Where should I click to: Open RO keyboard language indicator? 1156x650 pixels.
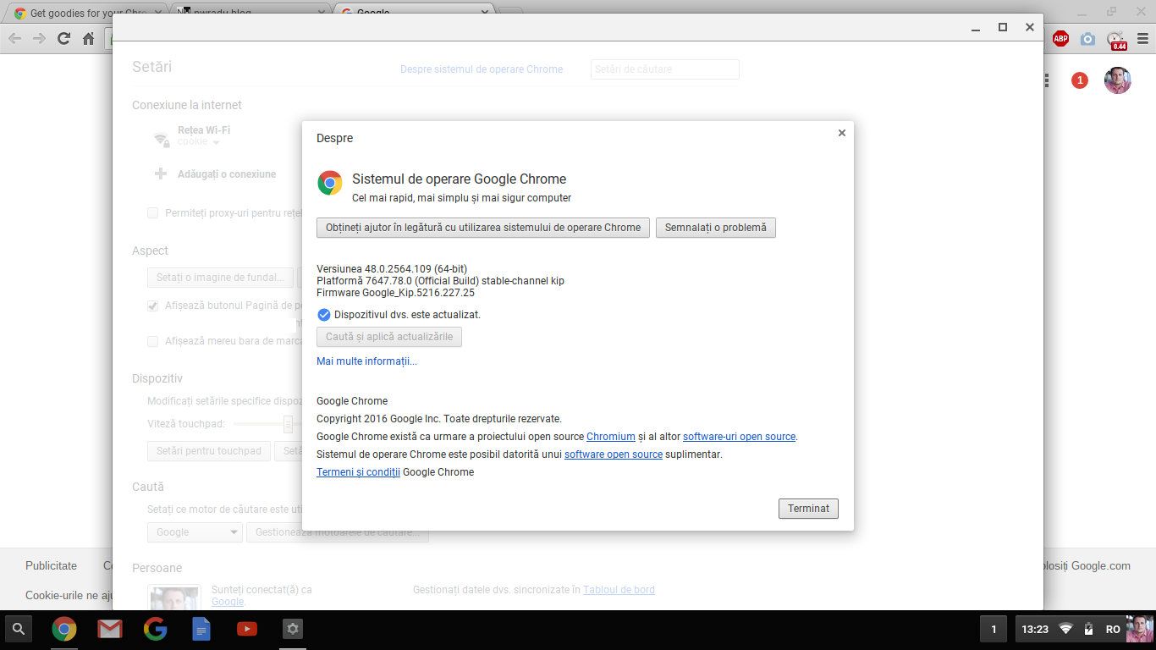[1113, 629]
